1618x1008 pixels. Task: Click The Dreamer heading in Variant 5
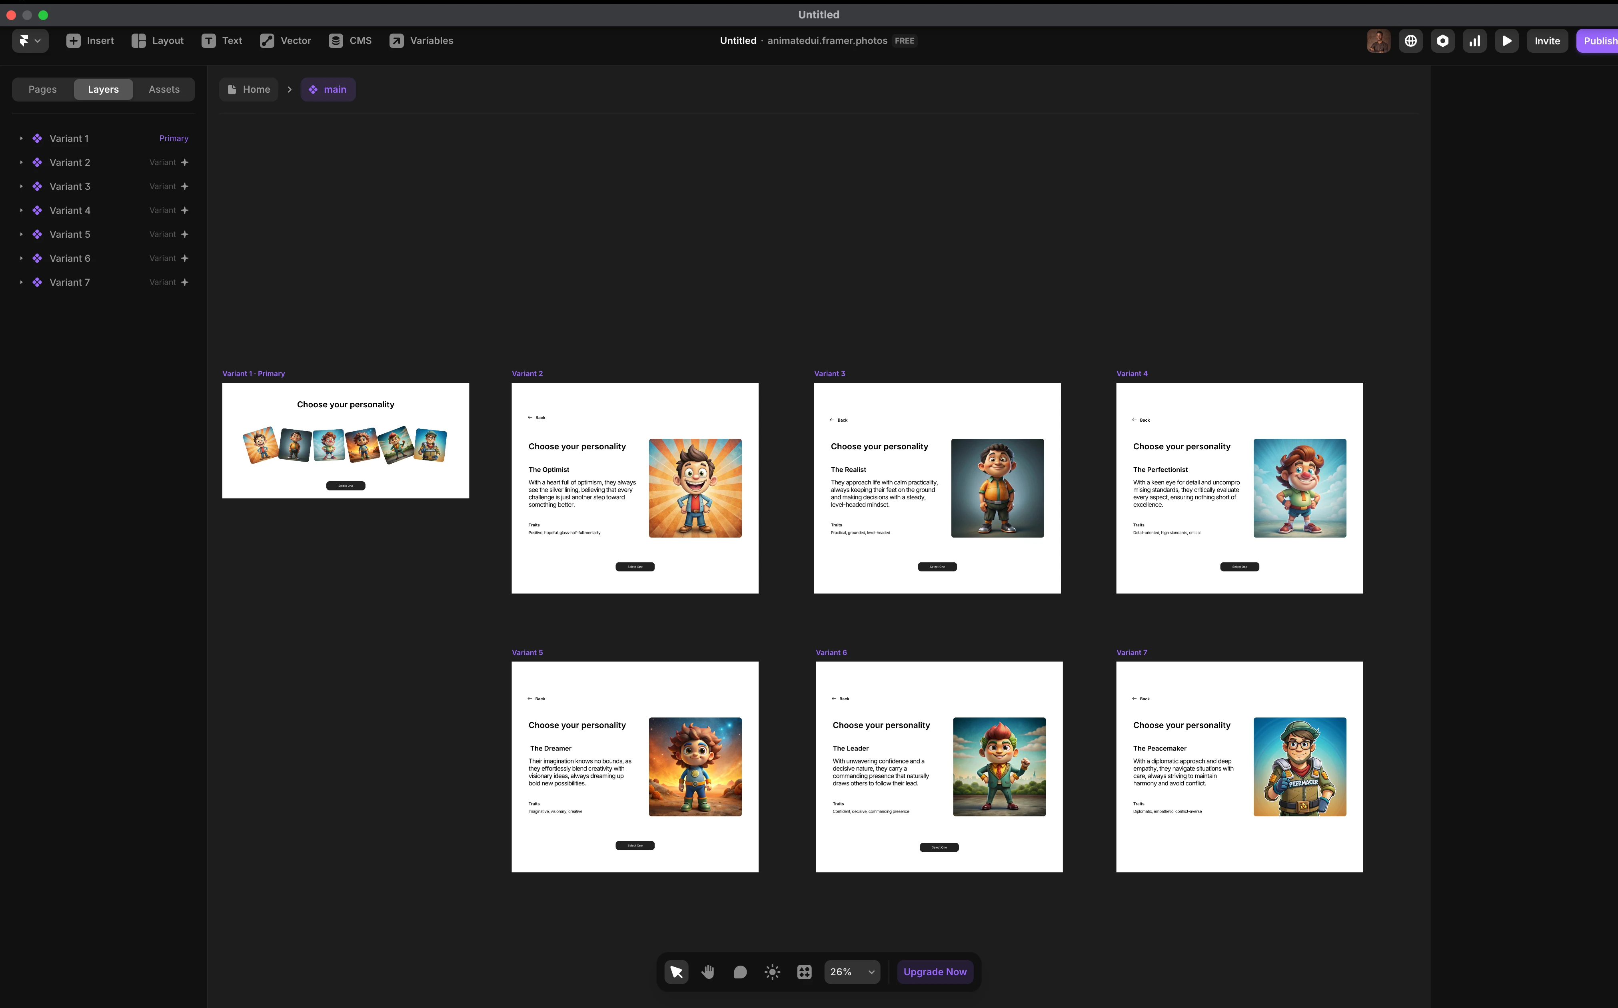point(551,749)
